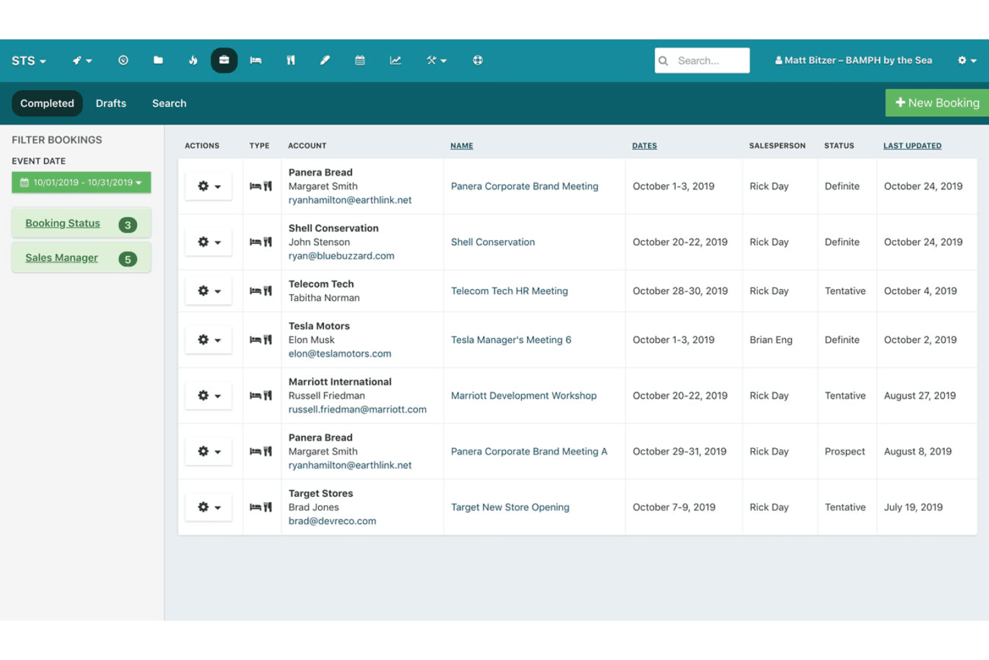Screen dimensions: 989x660
Task: Open the settings gear menu at top right
Action: tap(967, 60)
